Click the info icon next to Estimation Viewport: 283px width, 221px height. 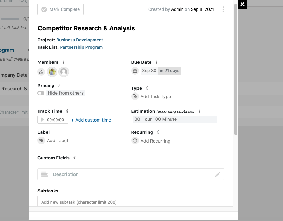199,111
